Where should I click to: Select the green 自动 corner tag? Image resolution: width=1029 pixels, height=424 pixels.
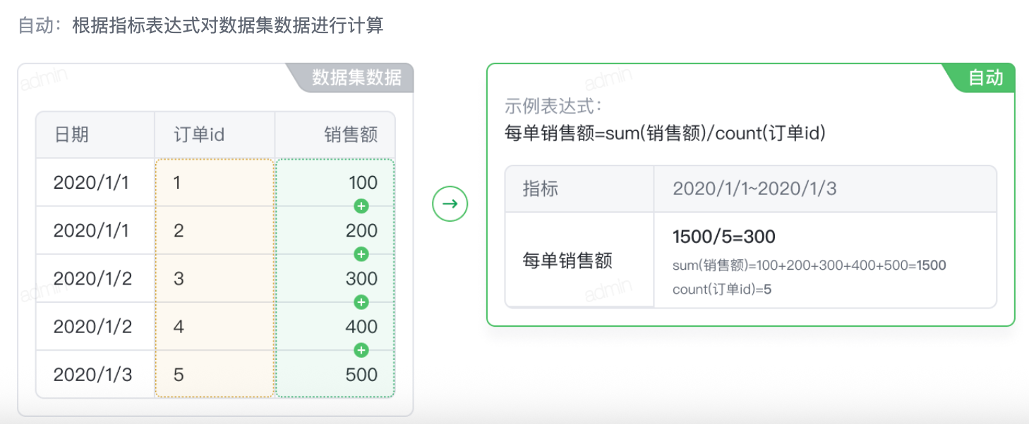click(x=982, y=77)
